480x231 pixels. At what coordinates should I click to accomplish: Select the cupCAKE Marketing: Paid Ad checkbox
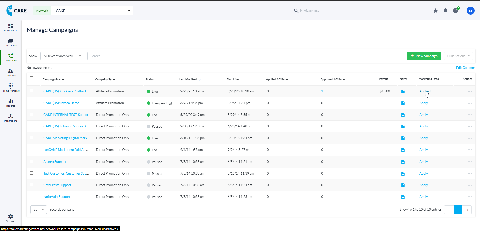tap(31, 149)
